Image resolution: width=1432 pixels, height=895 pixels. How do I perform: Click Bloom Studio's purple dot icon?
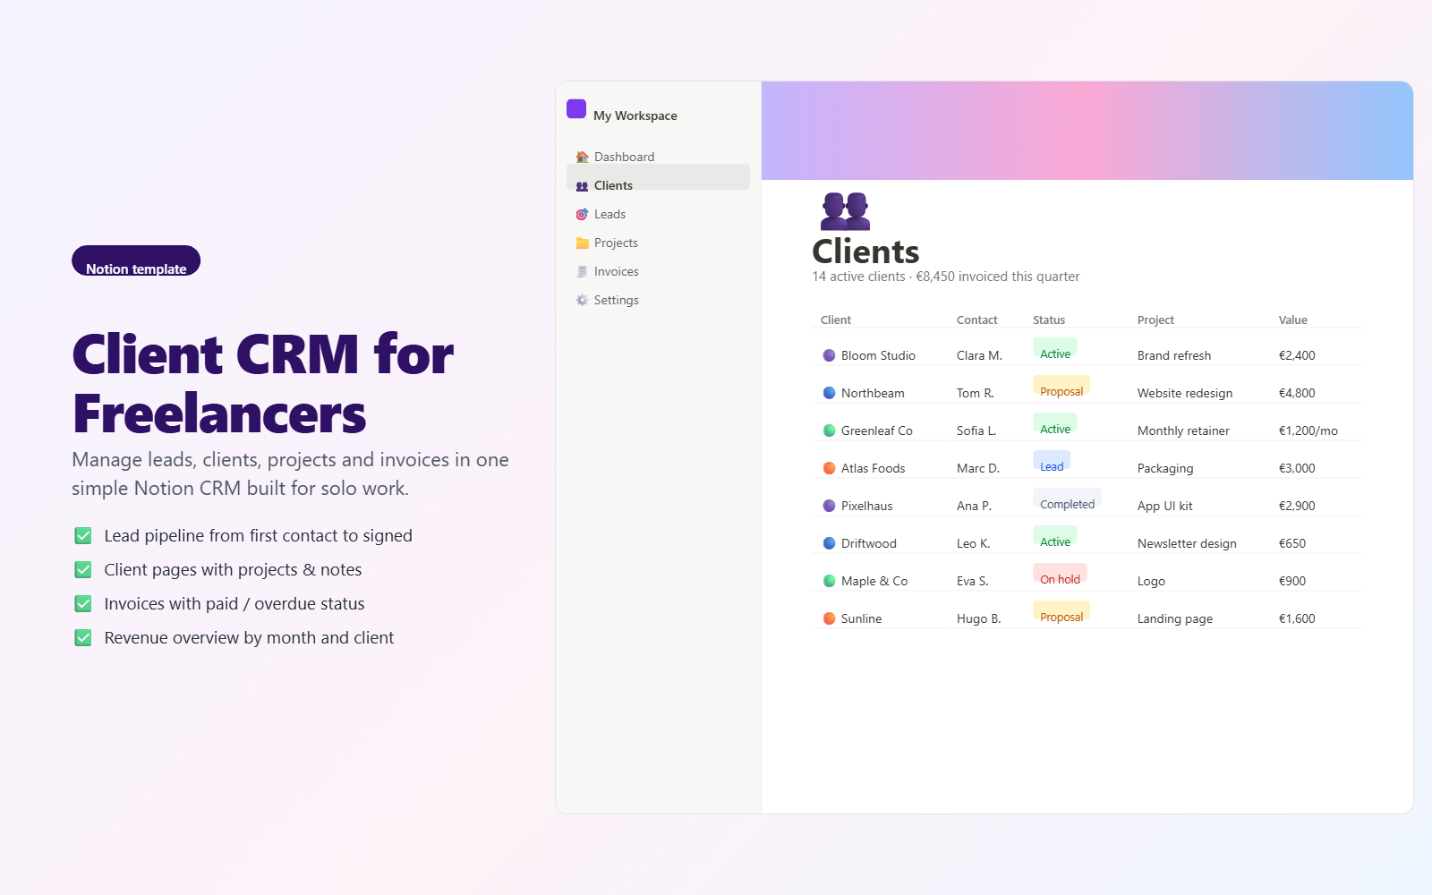[829, 355]
